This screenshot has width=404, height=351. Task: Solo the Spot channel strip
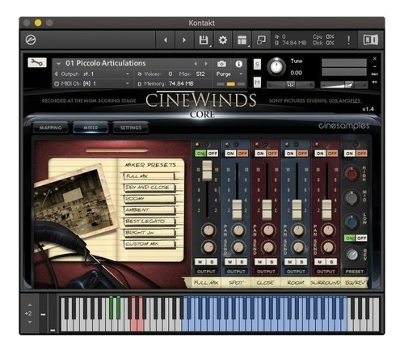point(242,262)
